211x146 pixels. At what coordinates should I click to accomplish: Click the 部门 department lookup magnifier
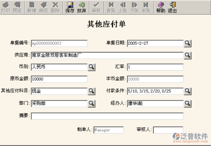click(92, 103)
